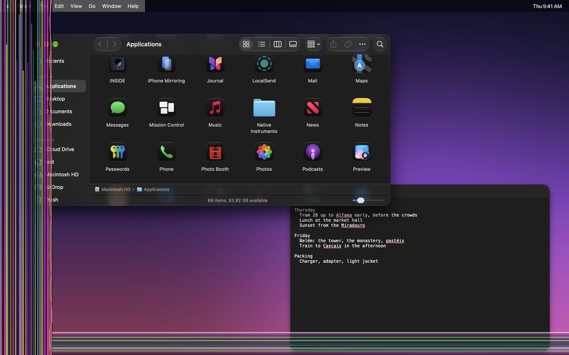Select Documents in Finder sidebar
The width and height of the screenshot is (569, 355).
(x=59, y=111)
